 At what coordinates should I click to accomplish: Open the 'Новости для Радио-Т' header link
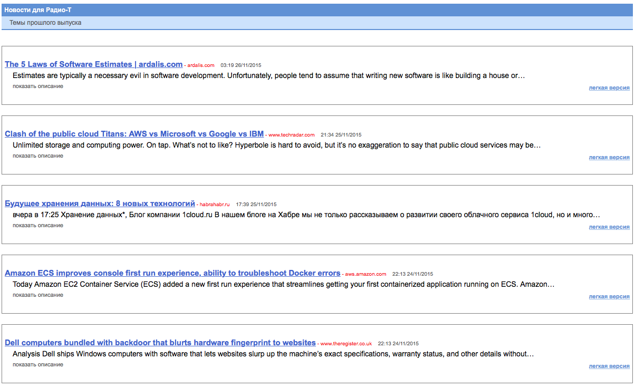[x=38, y=10]
